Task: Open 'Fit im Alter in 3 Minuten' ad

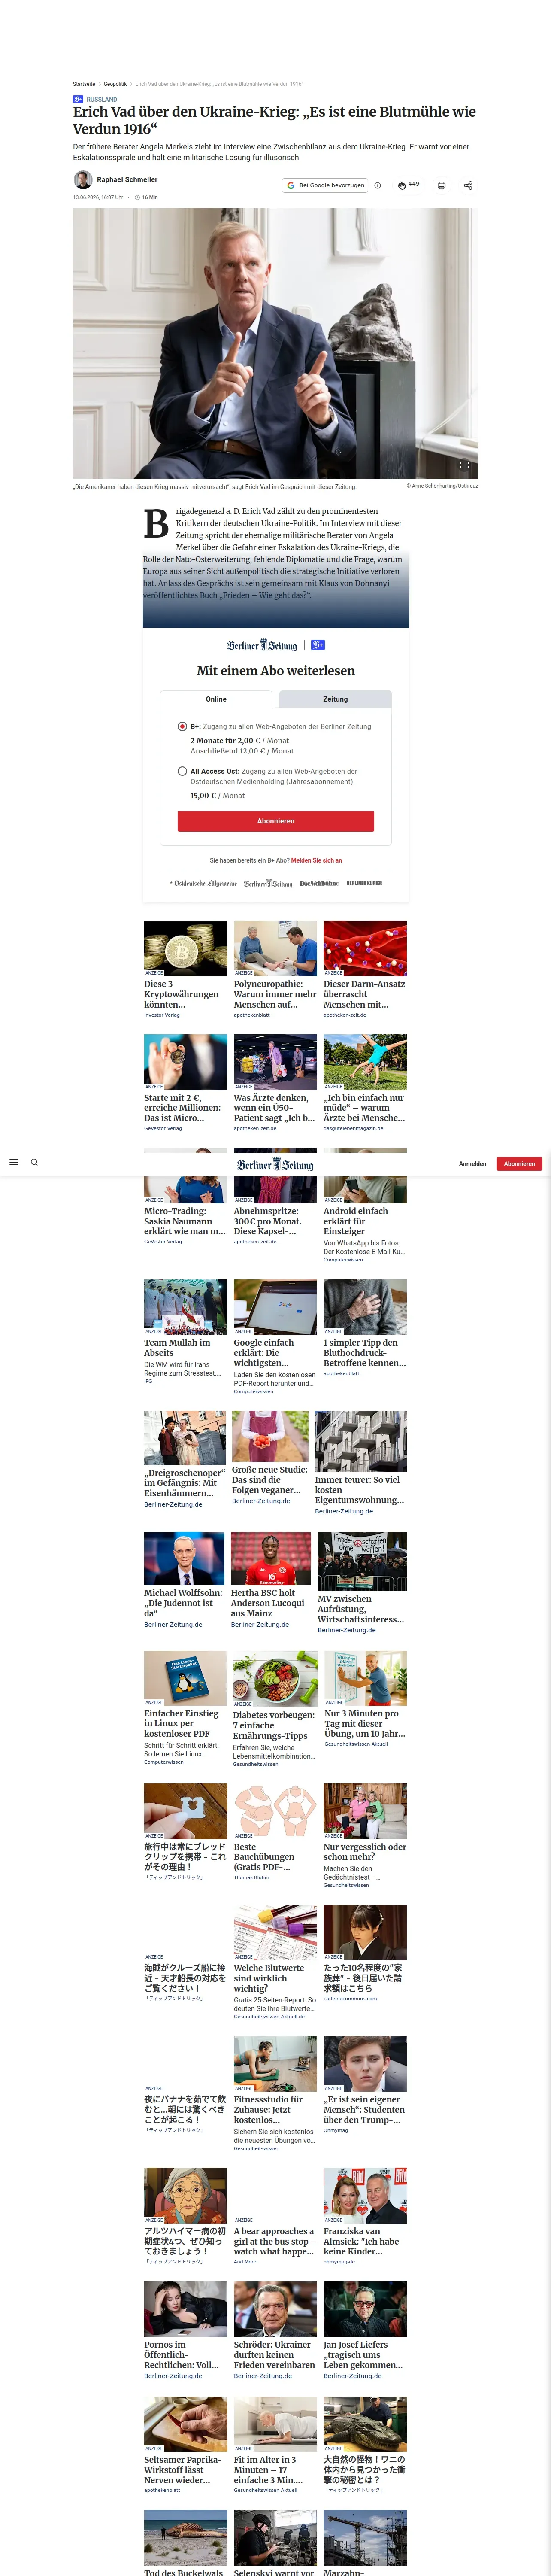Action: click(275, 2446)
